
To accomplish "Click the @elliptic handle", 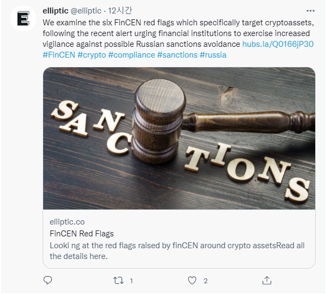I will (87, 11).
